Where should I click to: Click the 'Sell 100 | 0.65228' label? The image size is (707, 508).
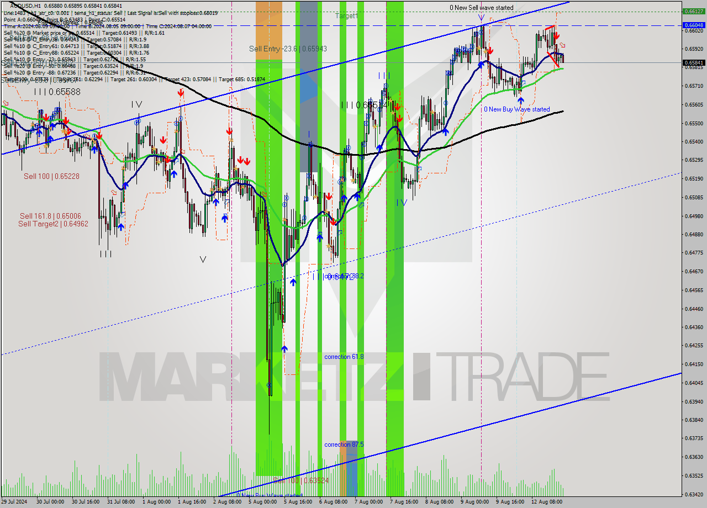[x=51, y=176]
